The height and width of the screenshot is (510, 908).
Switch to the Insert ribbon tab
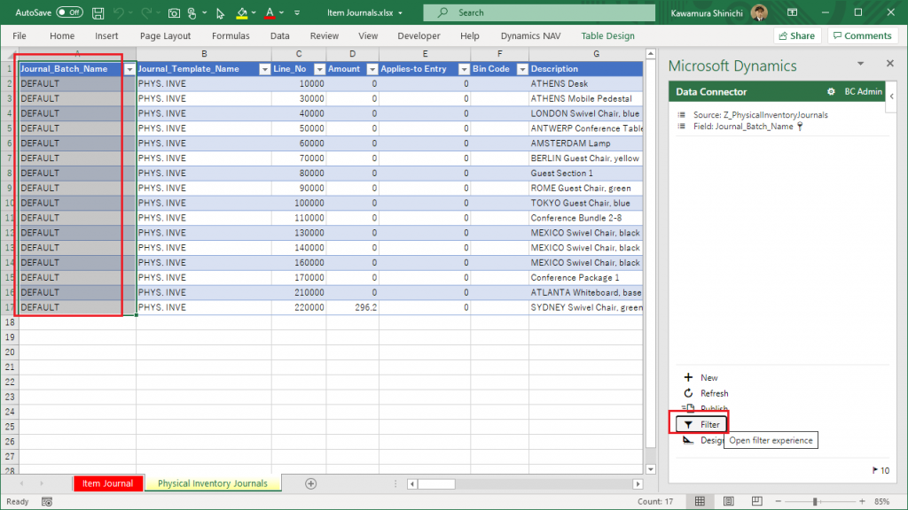point(106,35)
